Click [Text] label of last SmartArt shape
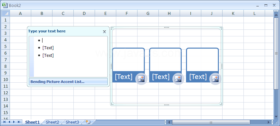280x126 pixels. 198,77
